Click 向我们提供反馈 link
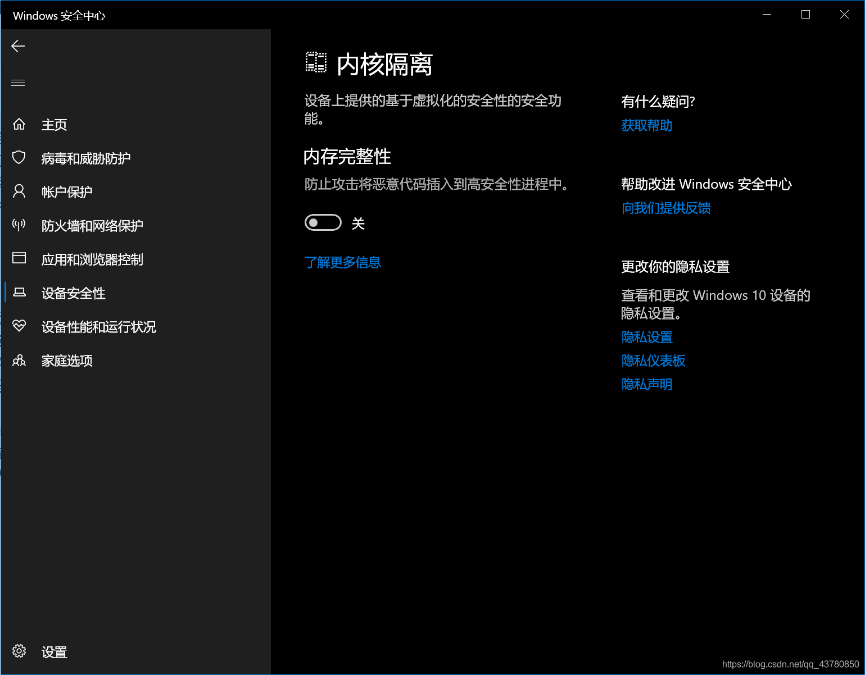Image resolution: width=865 pixels, height=675 pixels. tap(666, 208)
